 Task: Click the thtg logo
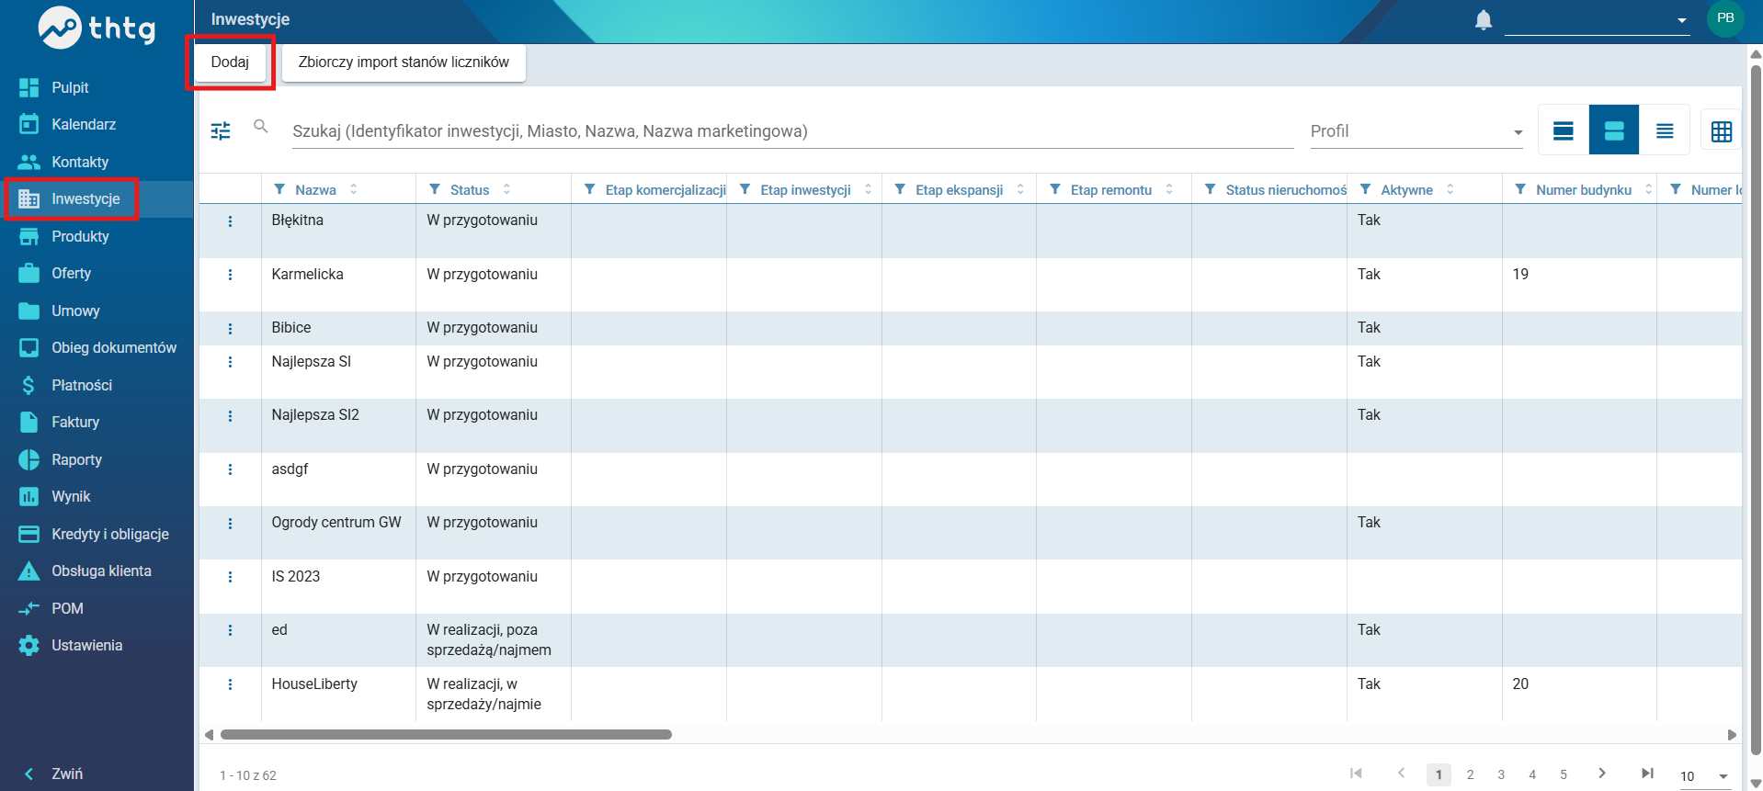pyautogui.click(x=97, y=28)
